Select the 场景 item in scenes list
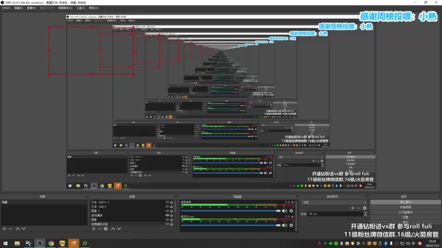Screen dimensions: 442x248 click(x=44, y=202)
